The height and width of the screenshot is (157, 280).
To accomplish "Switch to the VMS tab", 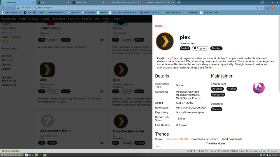I will (97, 19).
